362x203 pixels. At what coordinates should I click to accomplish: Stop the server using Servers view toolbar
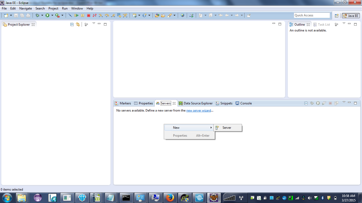click(x=330, y=103)
